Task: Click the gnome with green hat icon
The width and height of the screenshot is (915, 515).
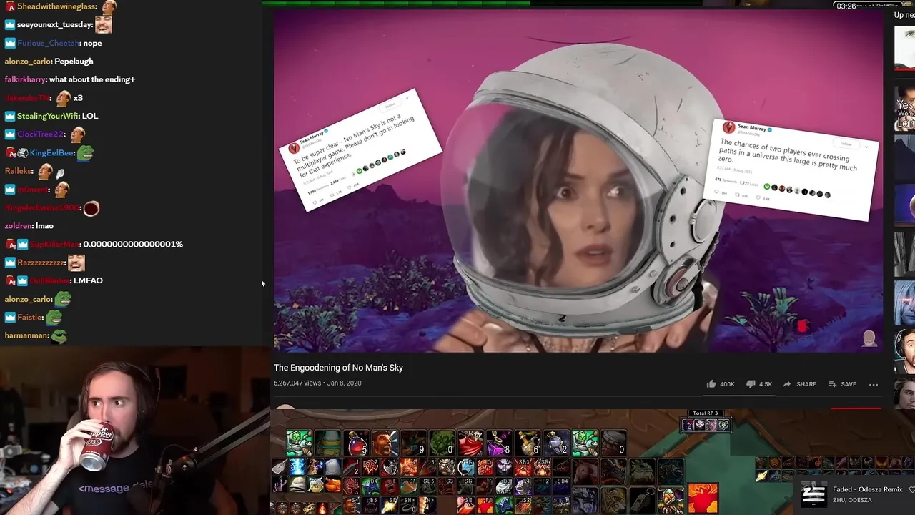Action: tap(671, 499)
